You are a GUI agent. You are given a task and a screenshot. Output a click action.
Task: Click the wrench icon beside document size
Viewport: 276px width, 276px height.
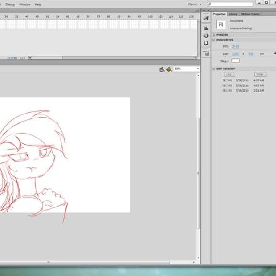tap(274, 53)
